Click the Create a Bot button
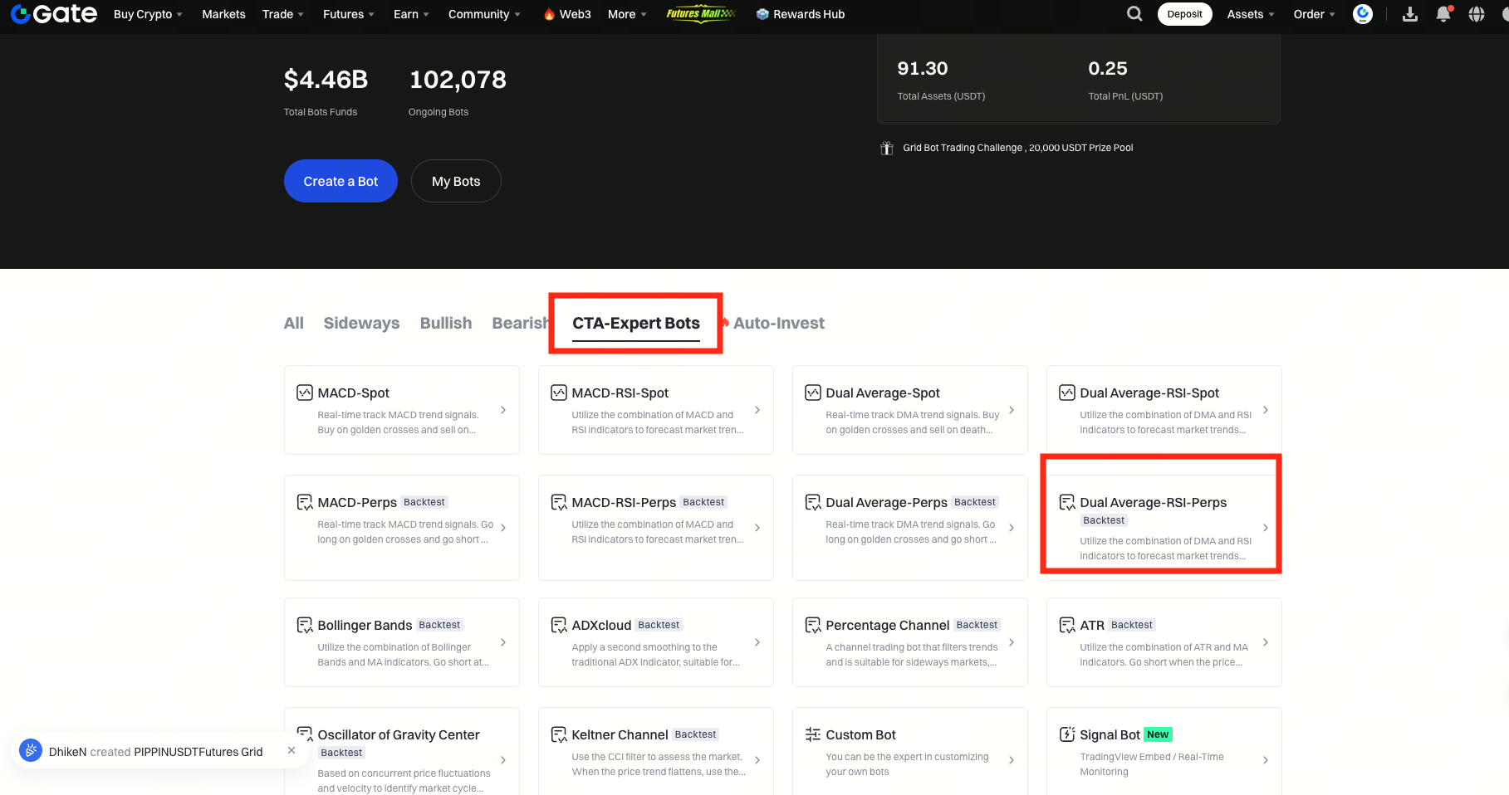Screen dimensions: 1509x795 (341, 181)
